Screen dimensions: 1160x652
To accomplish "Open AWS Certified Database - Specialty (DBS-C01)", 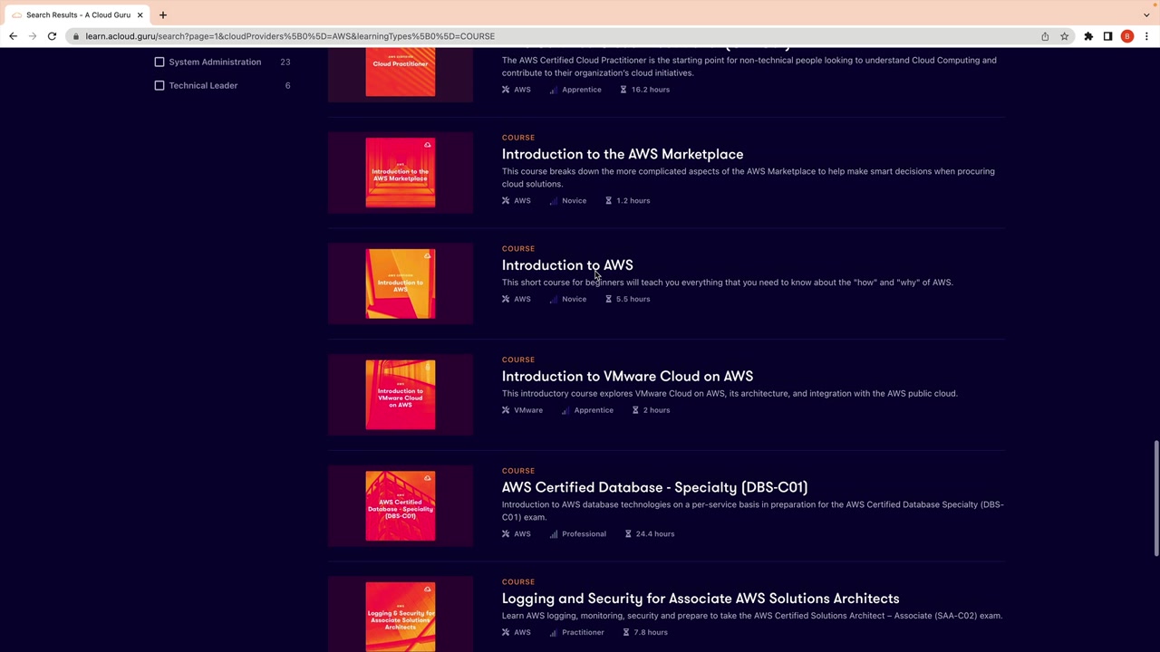I will point(654,487).
